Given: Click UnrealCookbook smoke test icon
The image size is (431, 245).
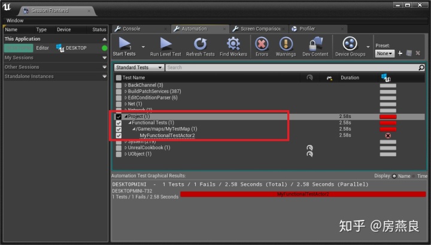Looking at the screenshot, I should [x=310, y=148].
